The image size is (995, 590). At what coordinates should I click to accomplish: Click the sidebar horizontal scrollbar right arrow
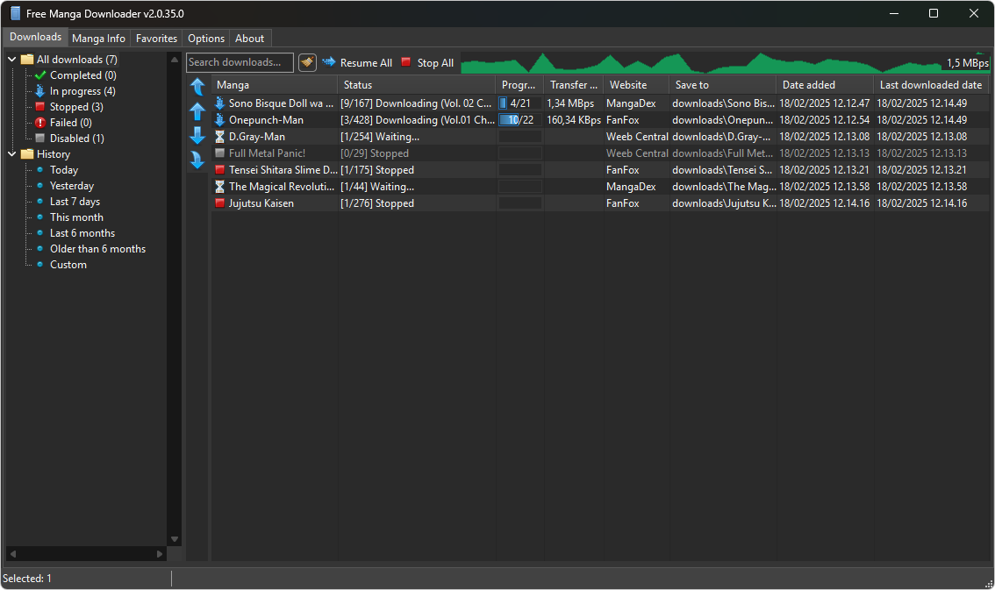160,554
